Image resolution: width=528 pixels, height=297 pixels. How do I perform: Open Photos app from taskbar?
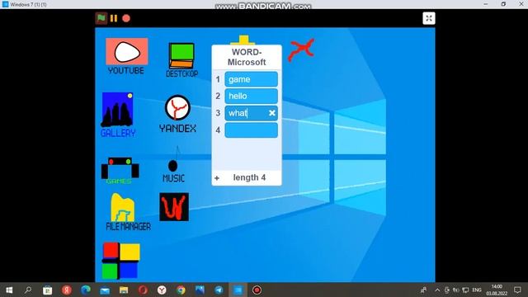[x=200, y=290]
